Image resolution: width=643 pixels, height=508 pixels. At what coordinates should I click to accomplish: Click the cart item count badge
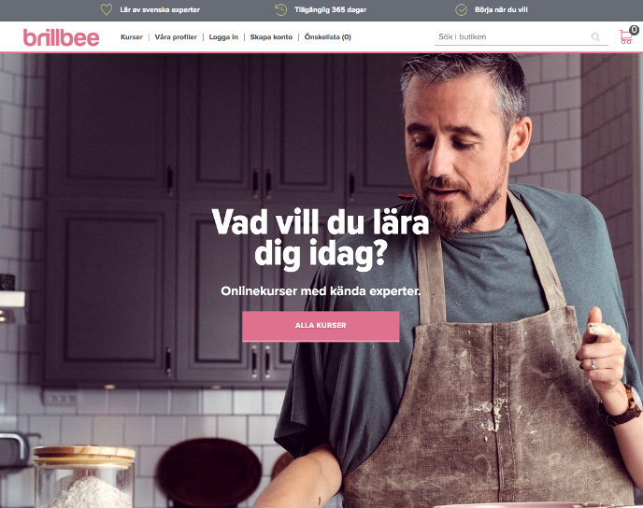point(634,30)
